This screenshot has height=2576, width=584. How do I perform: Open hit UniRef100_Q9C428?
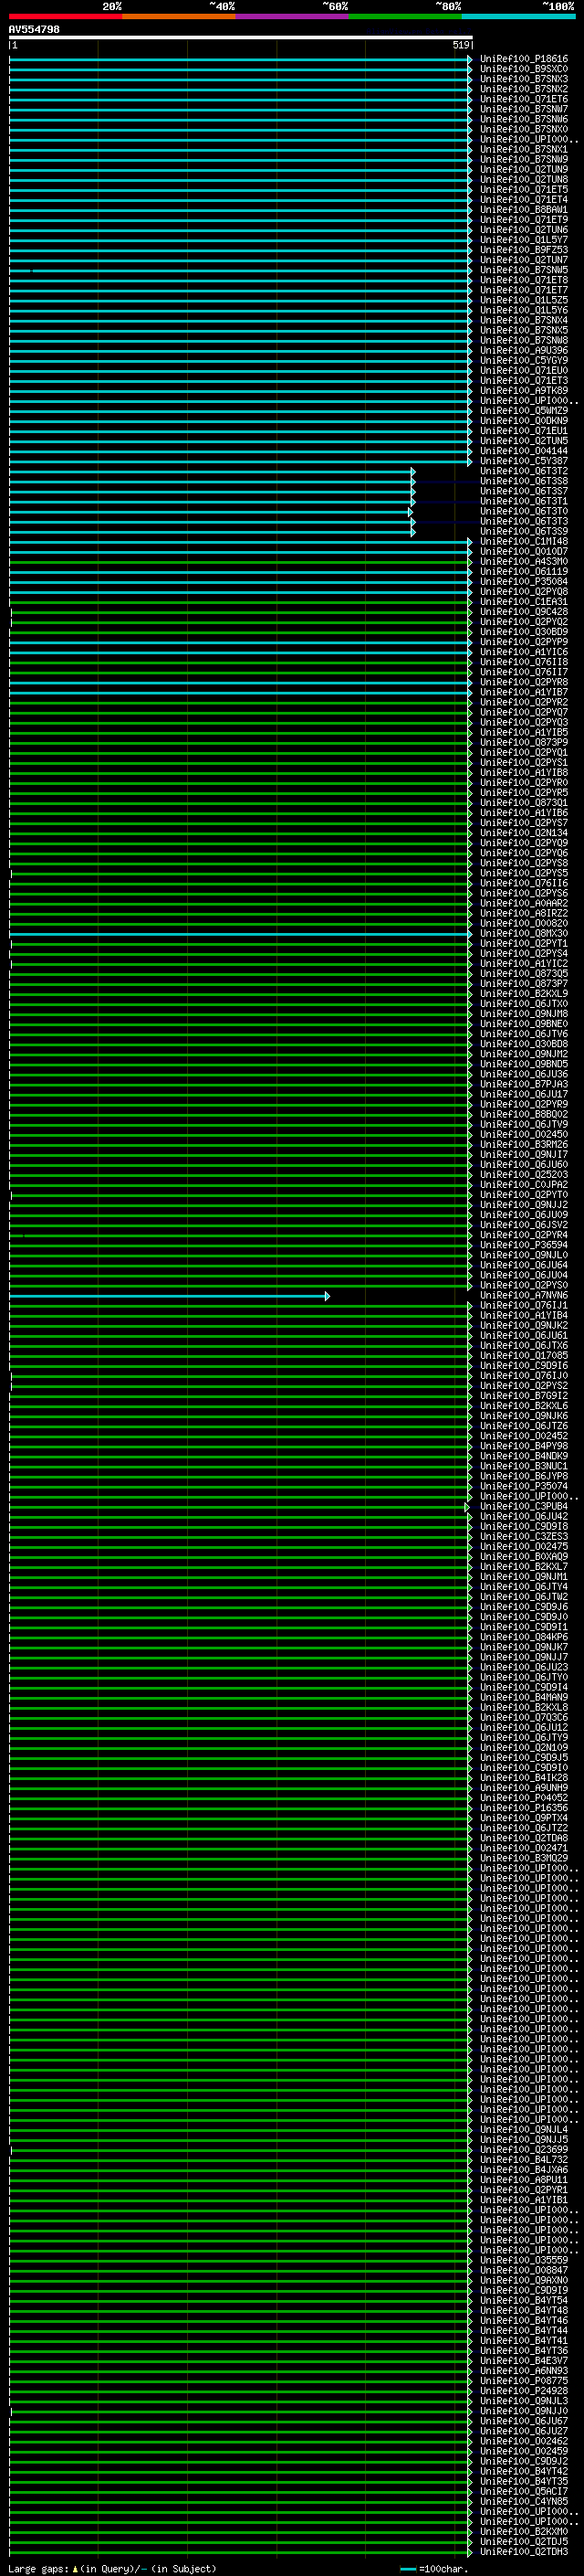524,612
